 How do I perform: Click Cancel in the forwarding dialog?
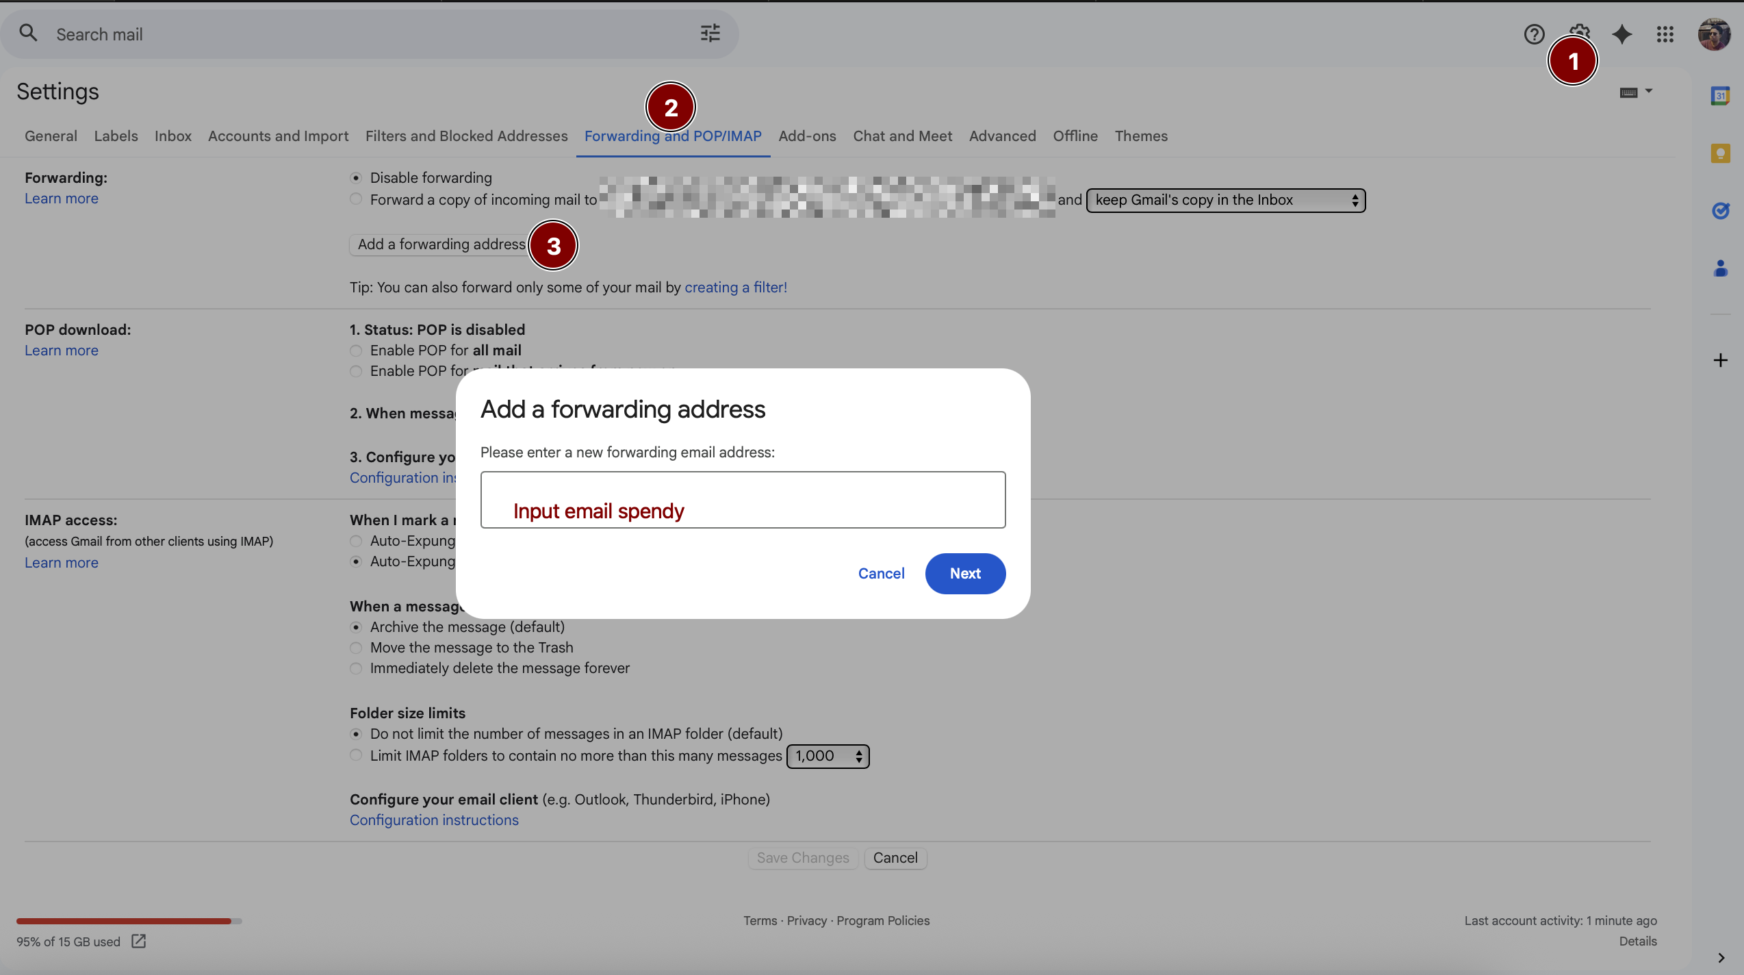pyautogui.click(x=881, y=573)
